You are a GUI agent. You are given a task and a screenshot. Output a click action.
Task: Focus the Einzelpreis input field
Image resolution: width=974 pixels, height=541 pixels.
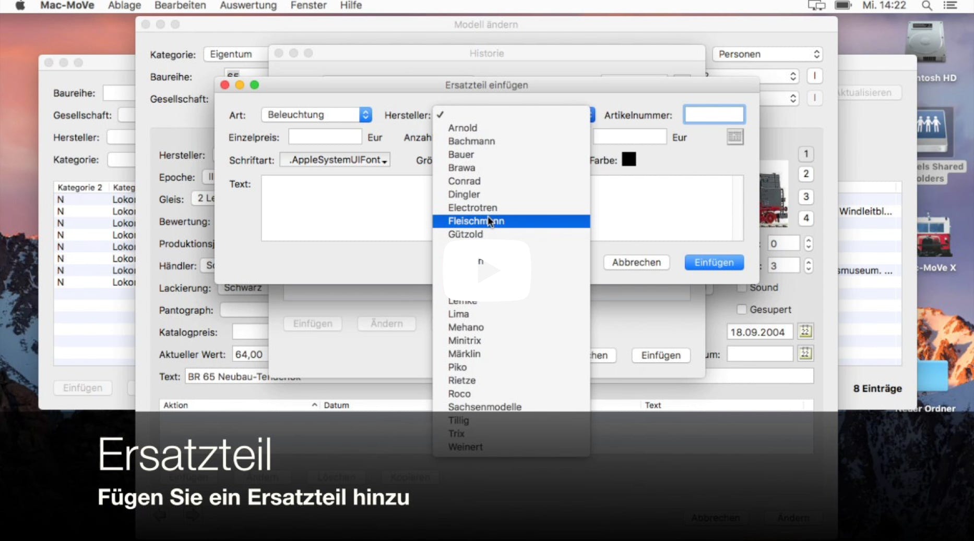pyautogui.click(x=325, y=137)
